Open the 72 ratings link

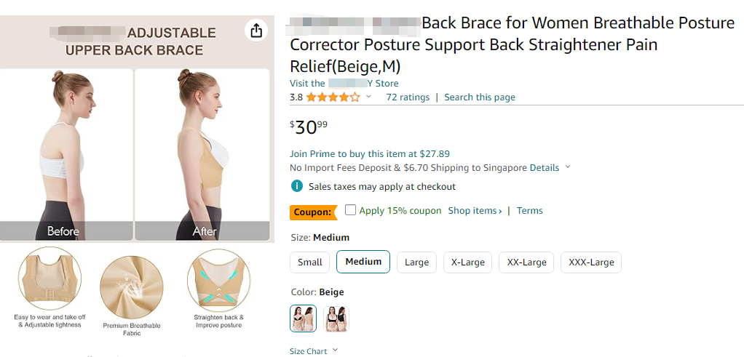coord(408,97)
